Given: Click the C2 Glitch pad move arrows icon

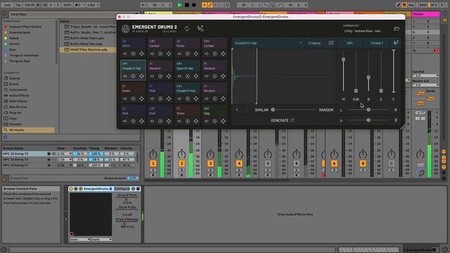Looking at the screenshot, I should click(x=141, y=53).
